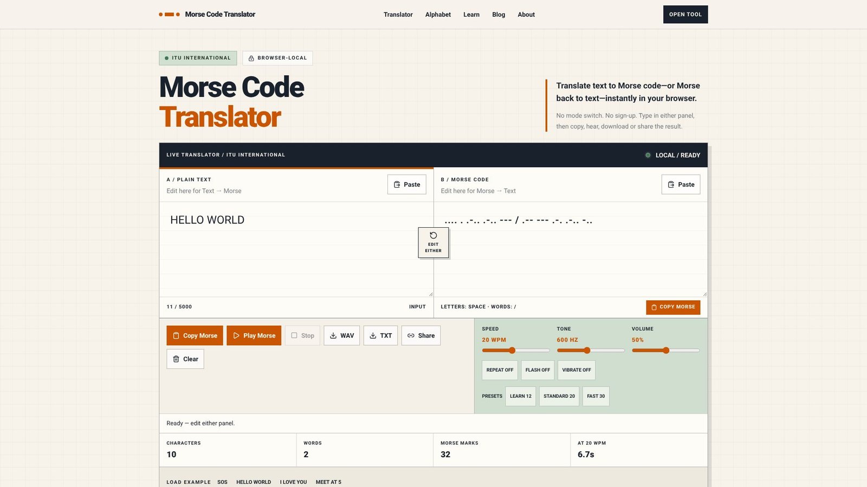Click the Morse Code Translator logo icon
The height and width of the screenshot is (487, 867).
click(x=169, y=15)
